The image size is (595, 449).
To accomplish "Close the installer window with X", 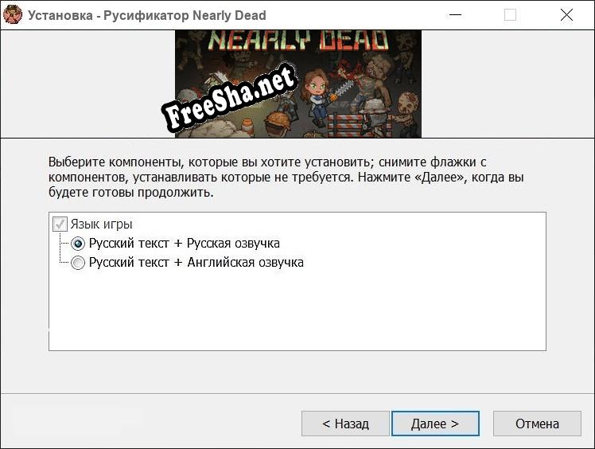I will 566,15.
